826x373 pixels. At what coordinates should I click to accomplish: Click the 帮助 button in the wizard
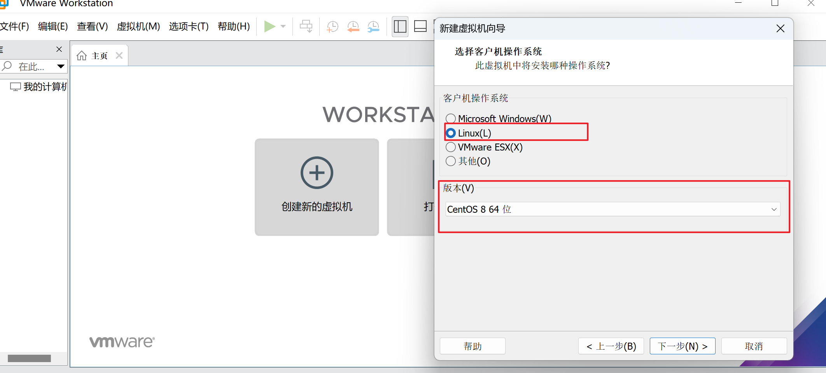pyautogui.click(x=472, y=346)
